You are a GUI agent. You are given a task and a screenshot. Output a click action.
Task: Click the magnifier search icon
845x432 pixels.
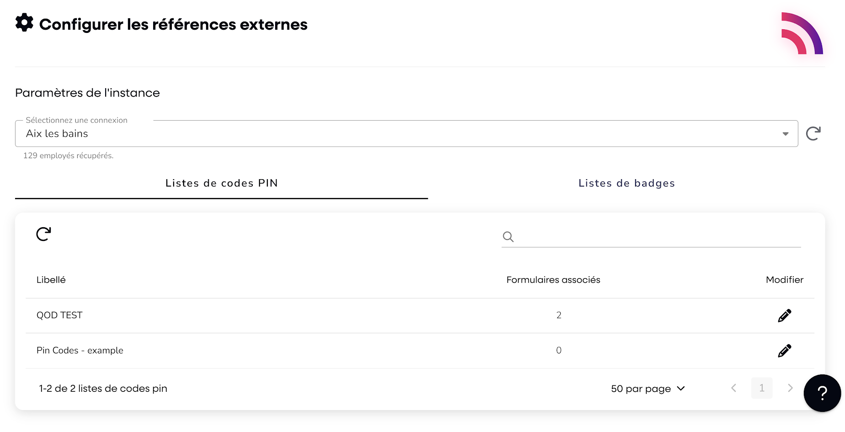(508, 237)
